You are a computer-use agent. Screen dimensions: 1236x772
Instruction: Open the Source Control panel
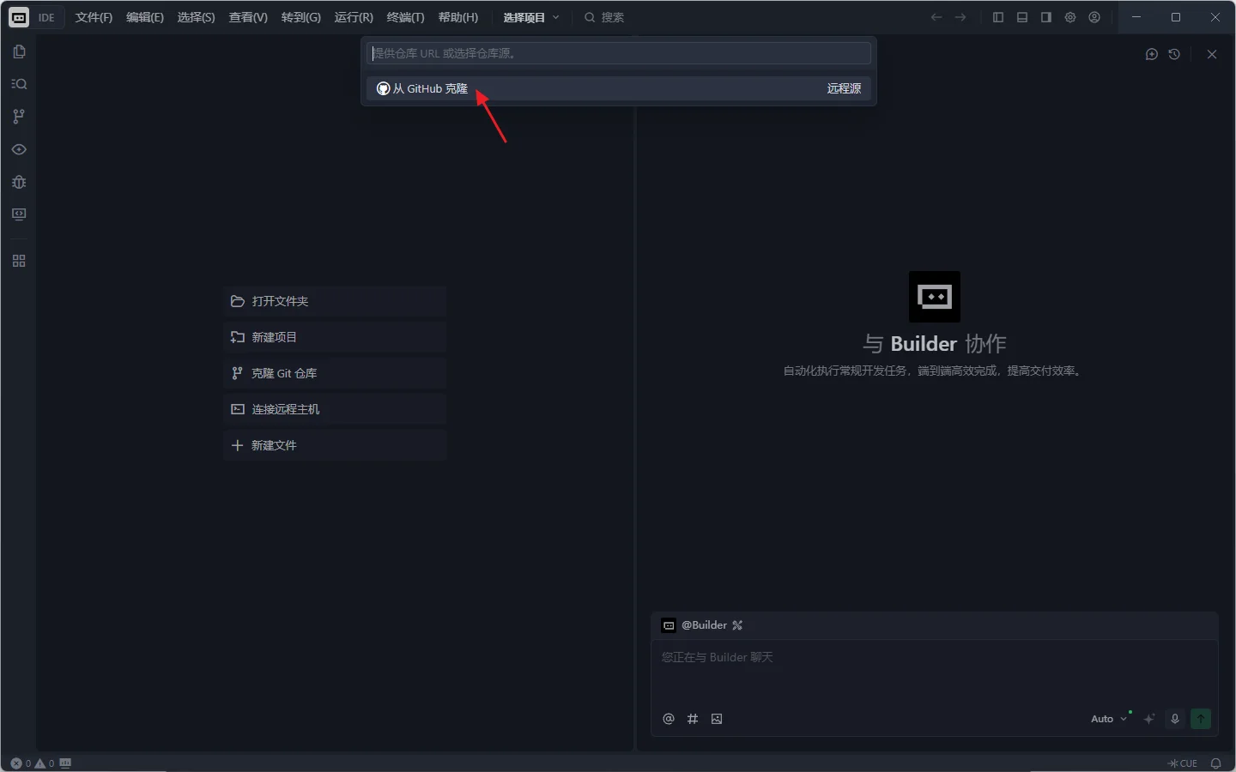[x=19, y=117]
